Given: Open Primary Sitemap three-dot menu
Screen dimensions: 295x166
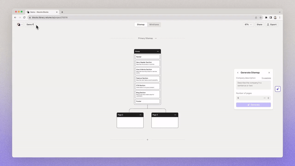Looking at the screenshot, I should pos(156,38).
